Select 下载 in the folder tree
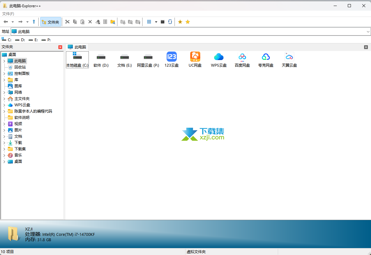371x255 pixels. (x=18, y=142)
